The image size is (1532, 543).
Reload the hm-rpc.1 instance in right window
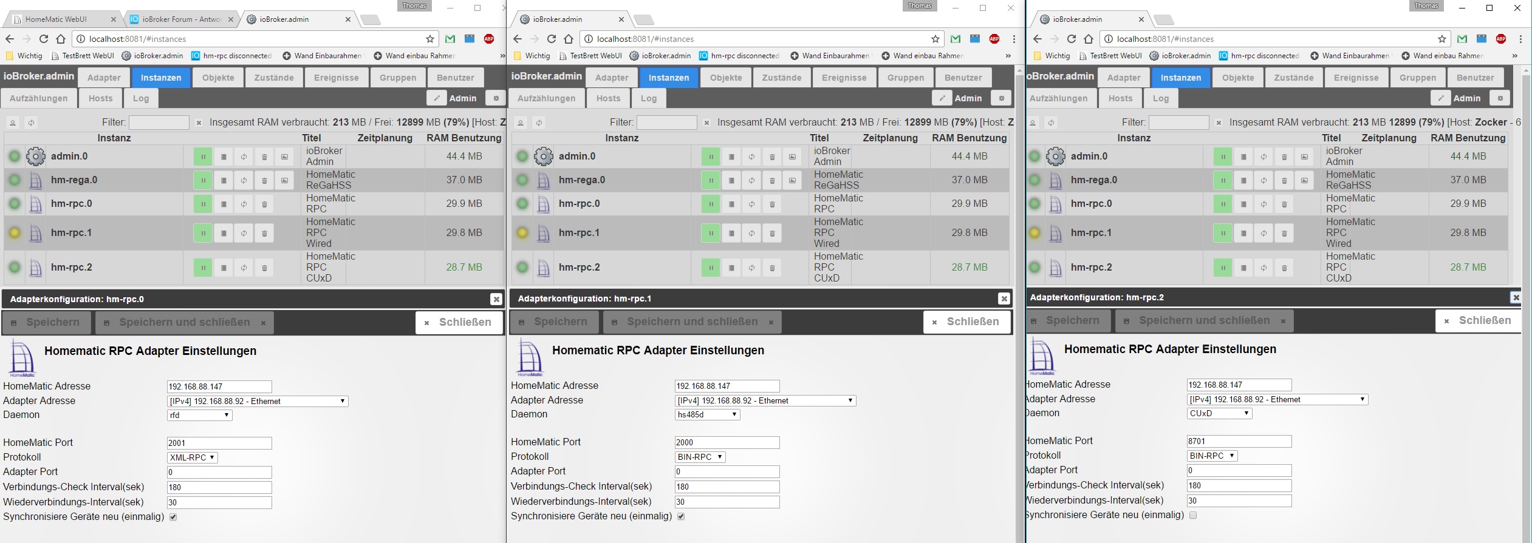click(1264, 233)
